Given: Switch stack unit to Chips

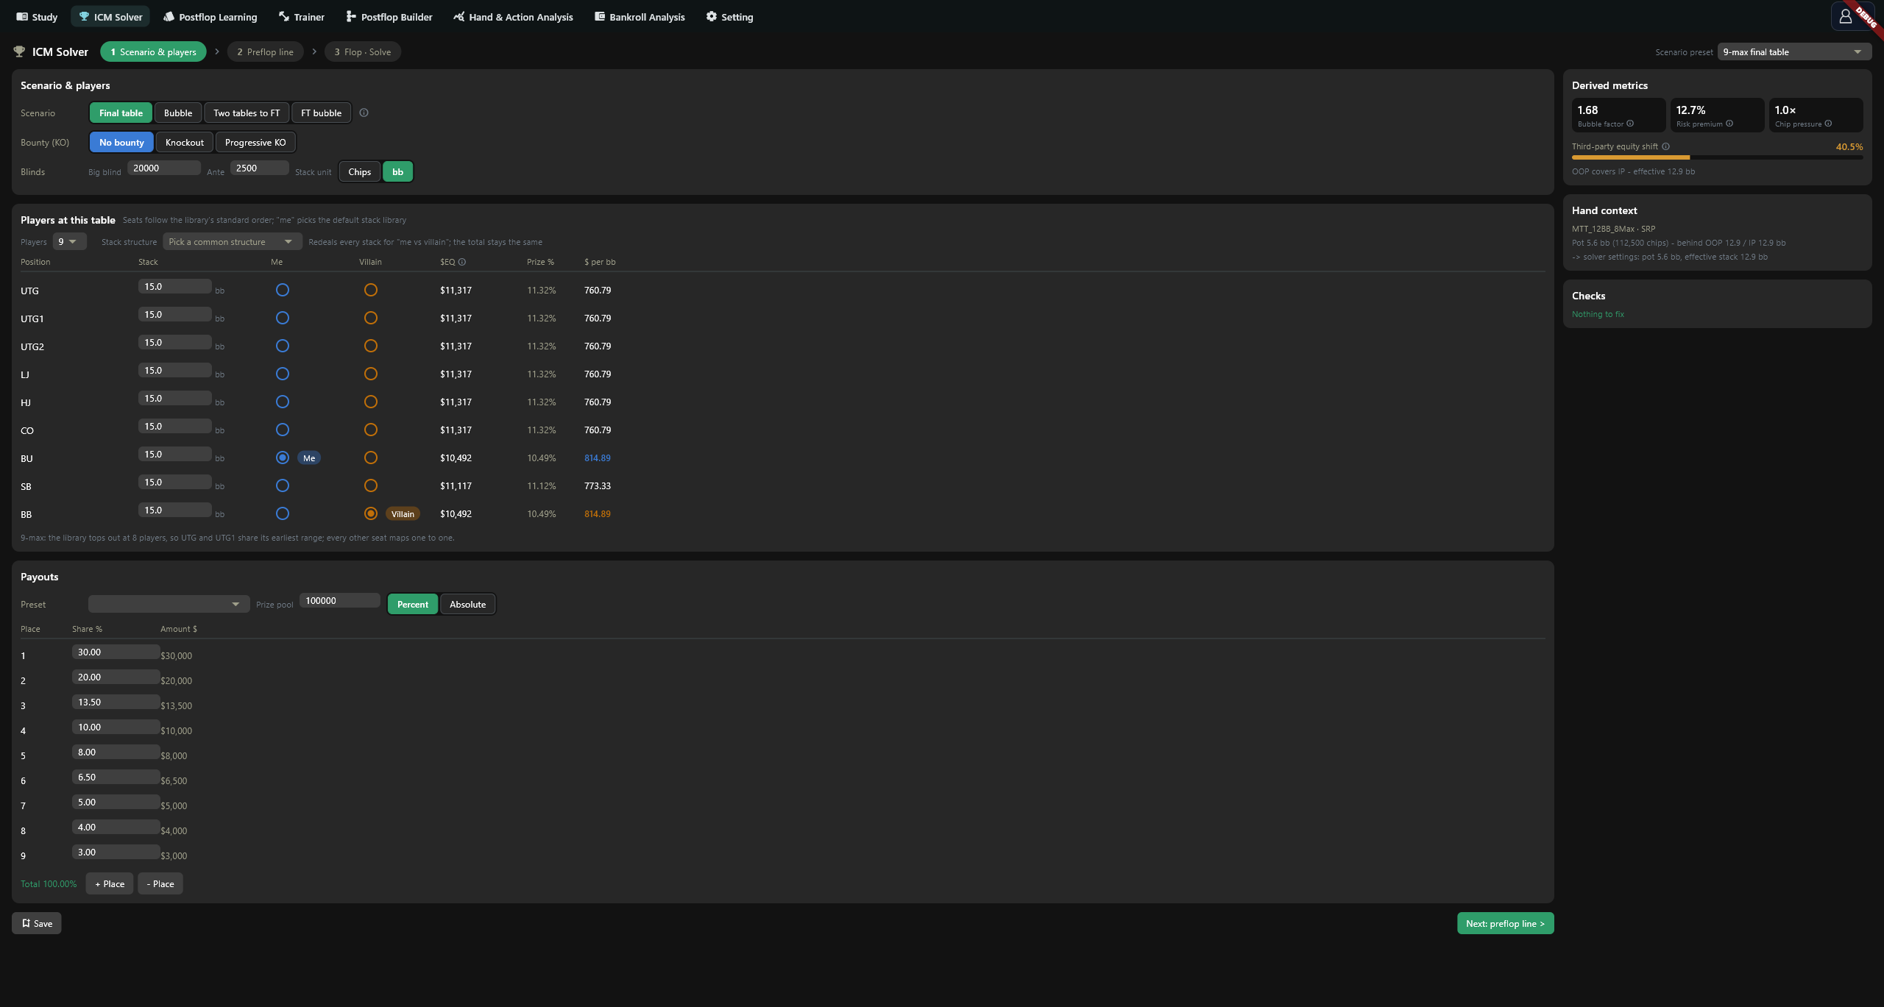Looking at the screenshot, I should pos(359,171).
